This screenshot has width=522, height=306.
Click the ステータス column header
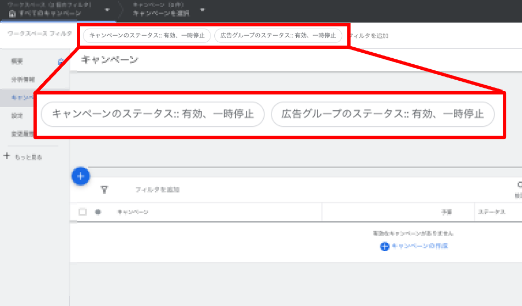coord(492,212)
